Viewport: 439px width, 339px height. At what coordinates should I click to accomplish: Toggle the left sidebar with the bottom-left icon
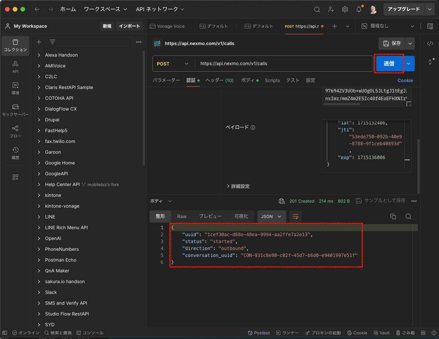[x=4, y=332]
